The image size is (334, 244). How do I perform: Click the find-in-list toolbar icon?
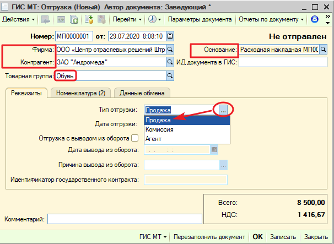click(x=45, y=20)
